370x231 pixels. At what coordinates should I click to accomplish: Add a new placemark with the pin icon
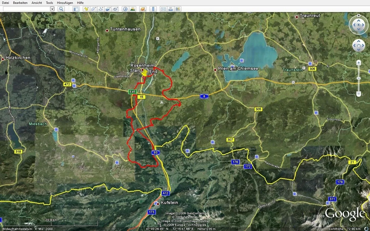tap(86, 9)
